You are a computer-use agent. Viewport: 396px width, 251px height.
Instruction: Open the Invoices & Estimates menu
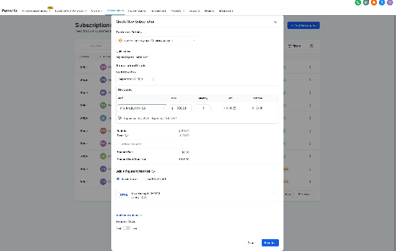tap(36, 11)
